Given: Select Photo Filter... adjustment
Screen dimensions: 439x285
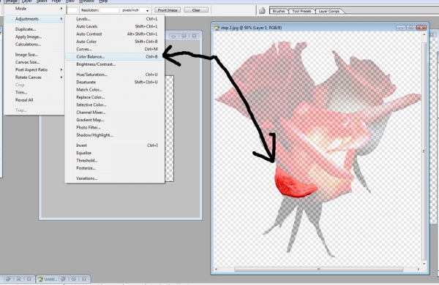Looking at the screenshot, I should coord(115,127).
